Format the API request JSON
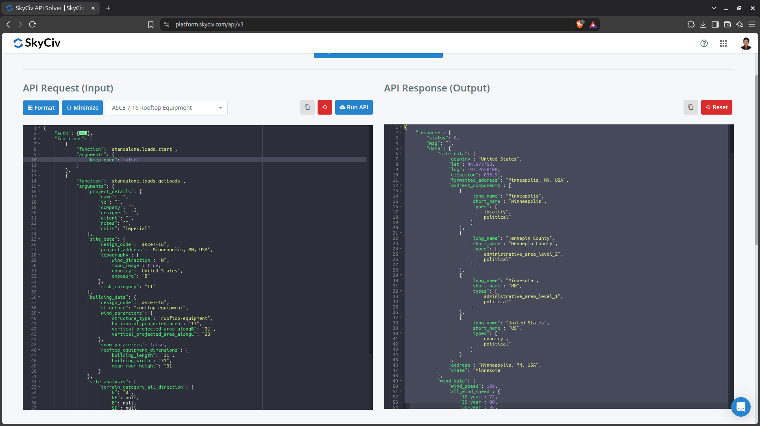 click(x=41, y=108)
